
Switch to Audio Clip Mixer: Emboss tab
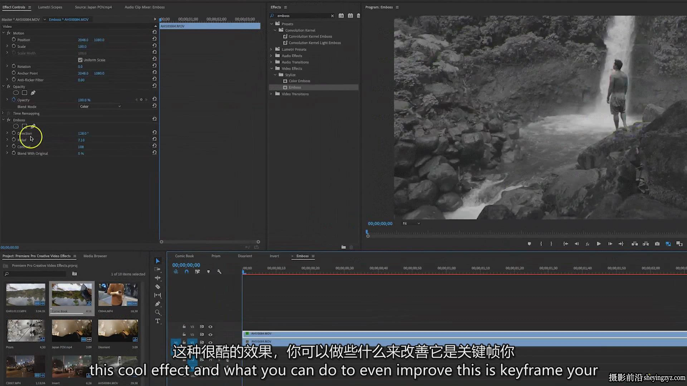[x=145, y=7]
